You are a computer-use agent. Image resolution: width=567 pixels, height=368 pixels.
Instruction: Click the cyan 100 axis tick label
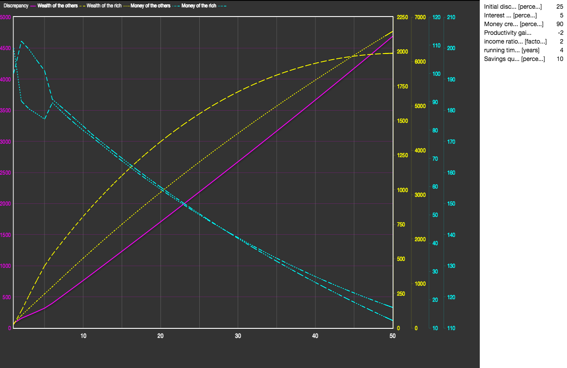coord(436,74)
